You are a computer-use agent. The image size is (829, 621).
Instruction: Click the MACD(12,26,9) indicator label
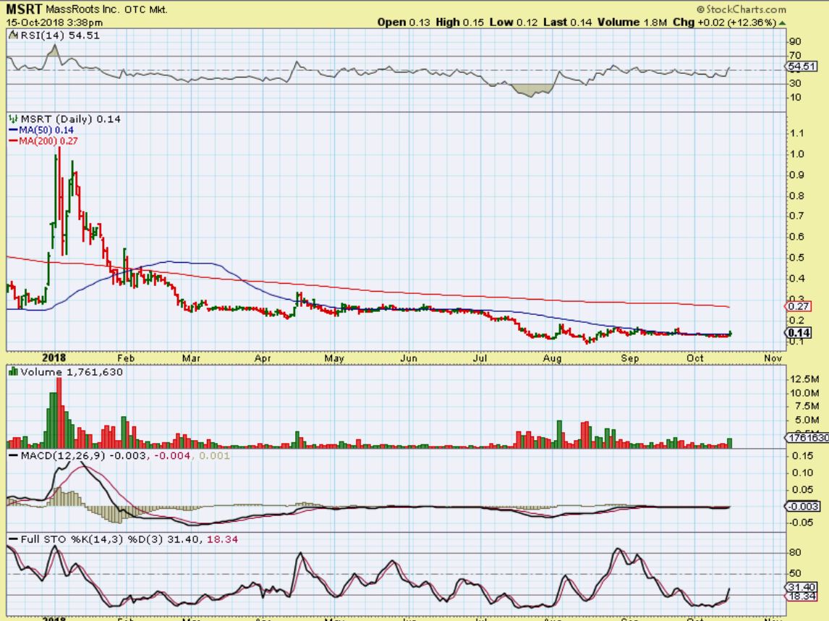click(62, 455)
